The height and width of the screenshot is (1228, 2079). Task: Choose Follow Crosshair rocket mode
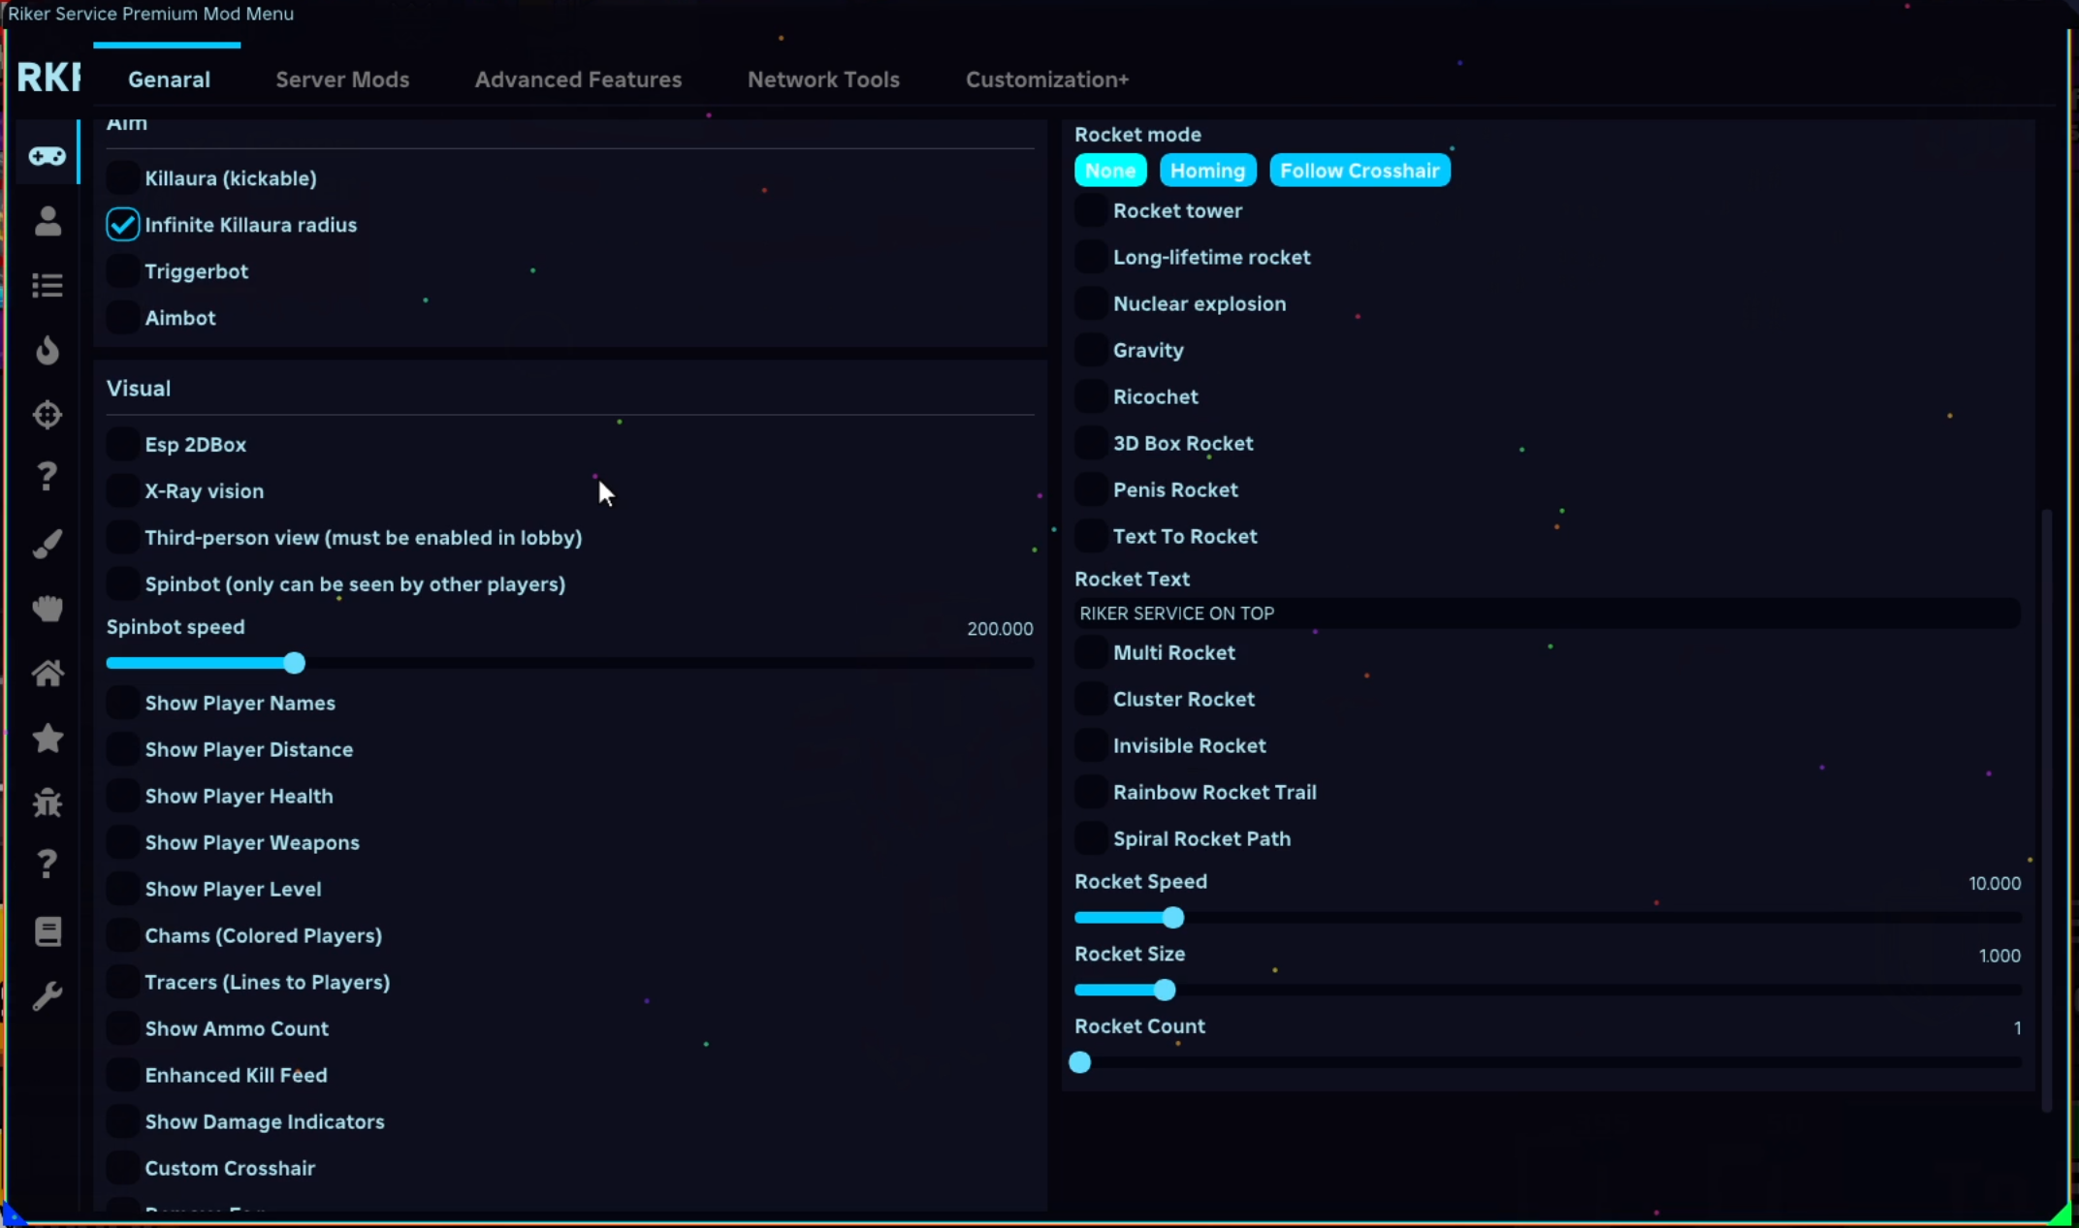click(x=1359, y=171)
